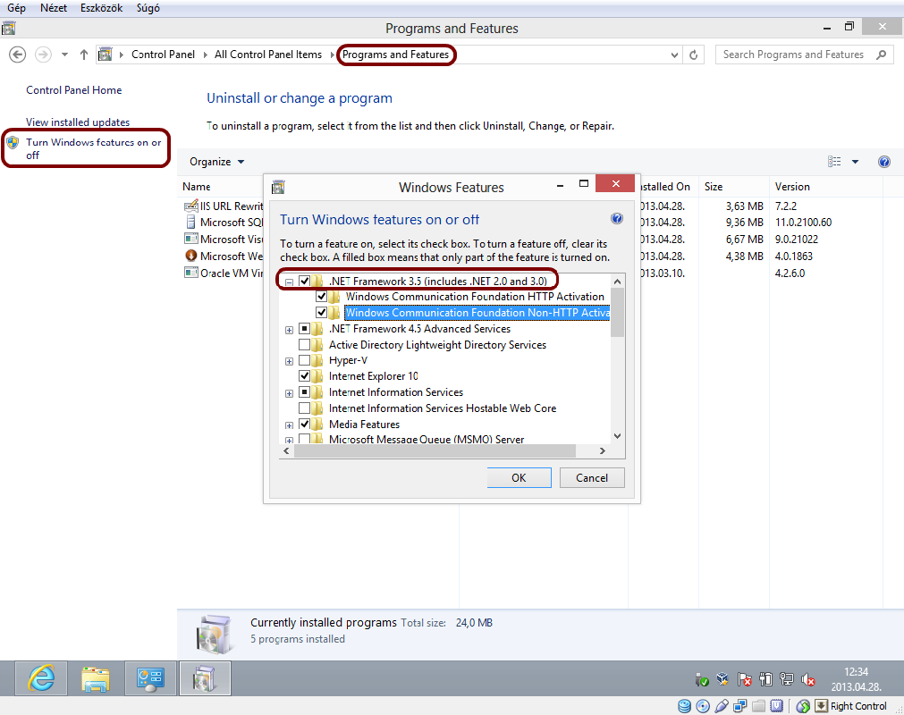Click the Back navigation arrow
This screenshot has width=904, height=715.
point(17,55)
